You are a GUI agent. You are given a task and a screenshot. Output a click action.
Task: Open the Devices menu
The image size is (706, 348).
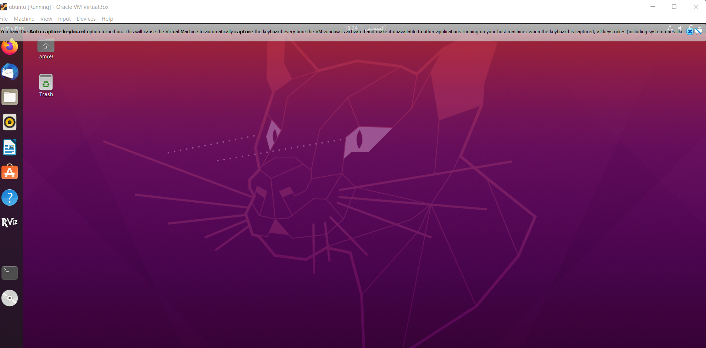(86, 19)
